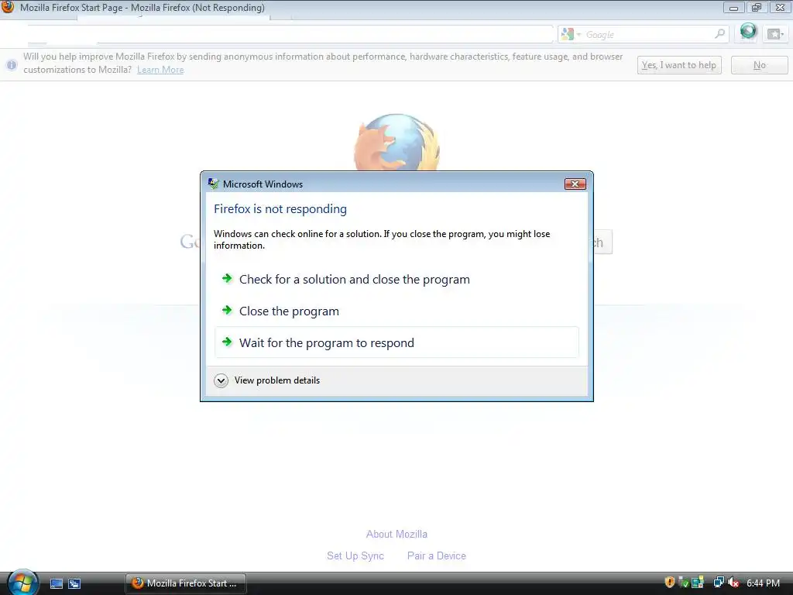Click the Set Up Sync link
Screen dimensions: 793x595
tap(355, 555)
